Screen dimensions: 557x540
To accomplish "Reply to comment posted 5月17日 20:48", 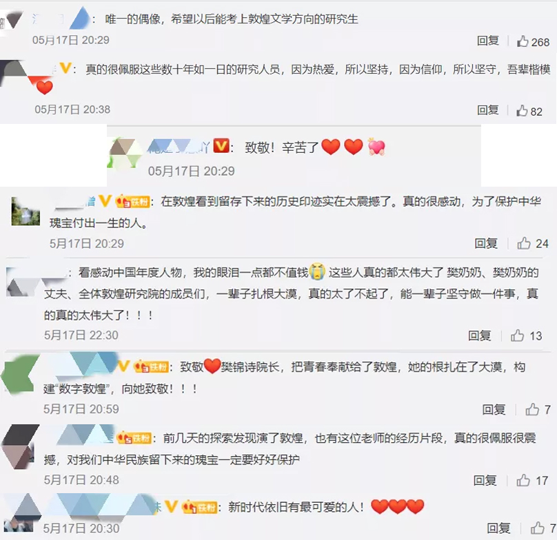I will click(x=485, y=480).
